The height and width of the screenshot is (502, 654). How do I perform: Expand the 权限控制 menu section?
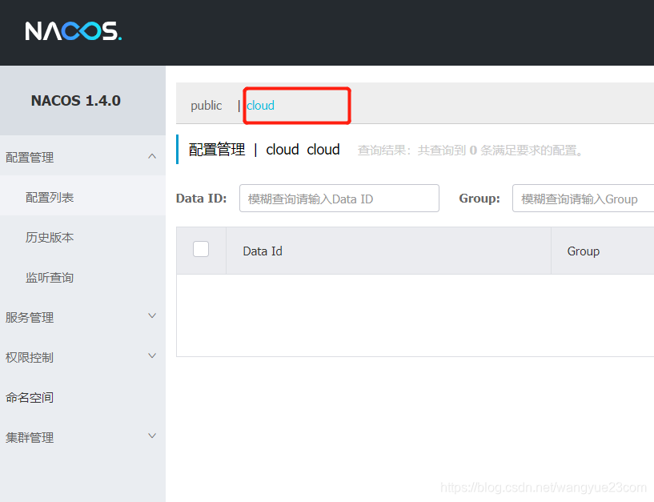pos(82,357)
